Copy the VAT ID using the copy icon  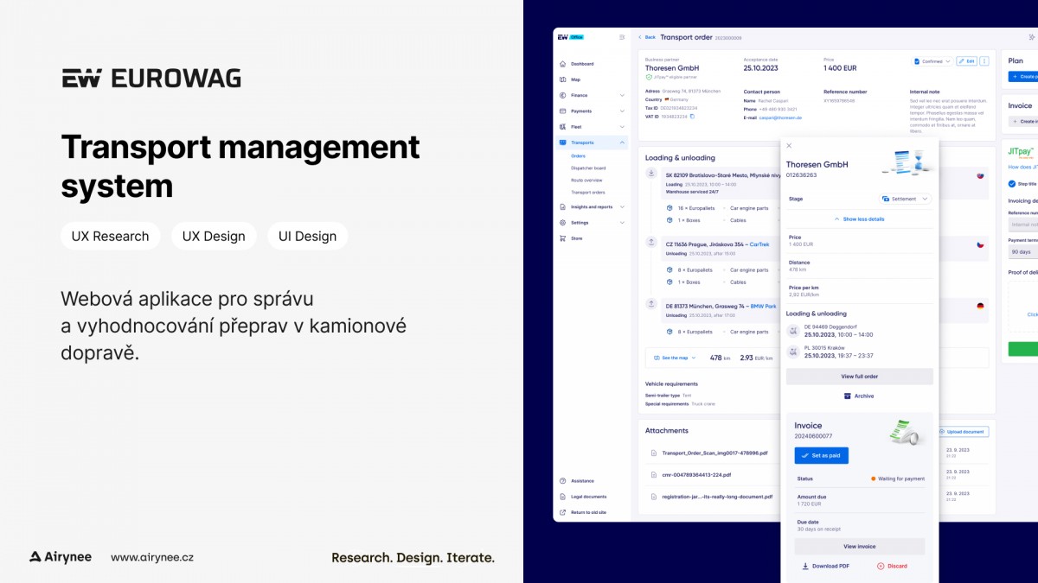(x=692, y=116)
